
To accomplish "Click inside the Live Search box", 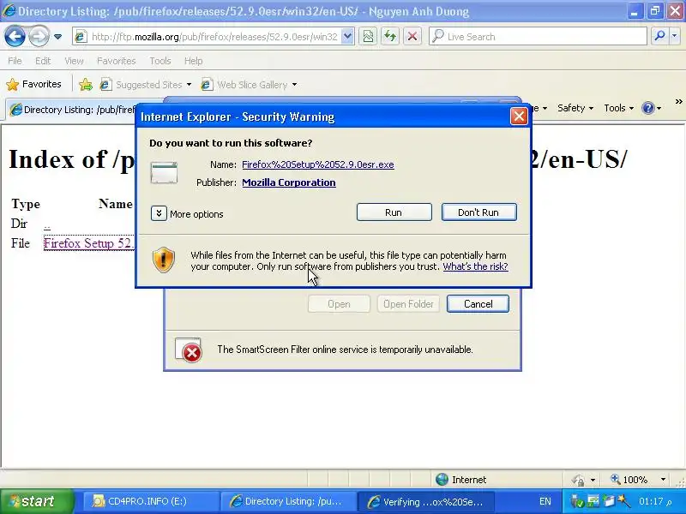I will click(538, 37).
